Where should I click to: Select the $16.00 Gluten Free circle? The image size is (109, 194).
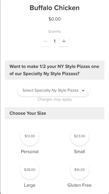(80, 169)
